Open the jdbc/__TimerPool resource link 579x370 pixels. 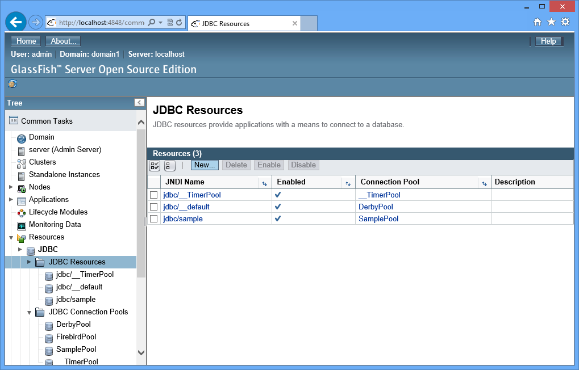pyautogui.click(x=192, y=195)
